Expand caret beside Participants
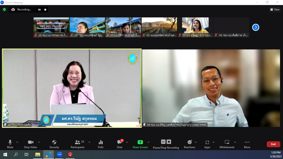 89,142
